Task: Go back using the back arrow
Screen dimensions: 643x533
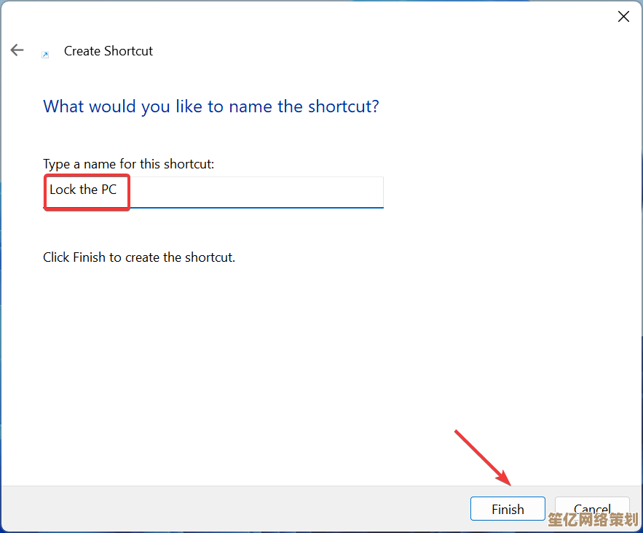Action: pyautogui.click(x=17, y=50)
